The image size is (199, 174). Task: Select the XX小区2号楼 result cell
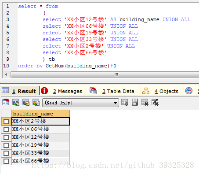click(x=40, y=122)
